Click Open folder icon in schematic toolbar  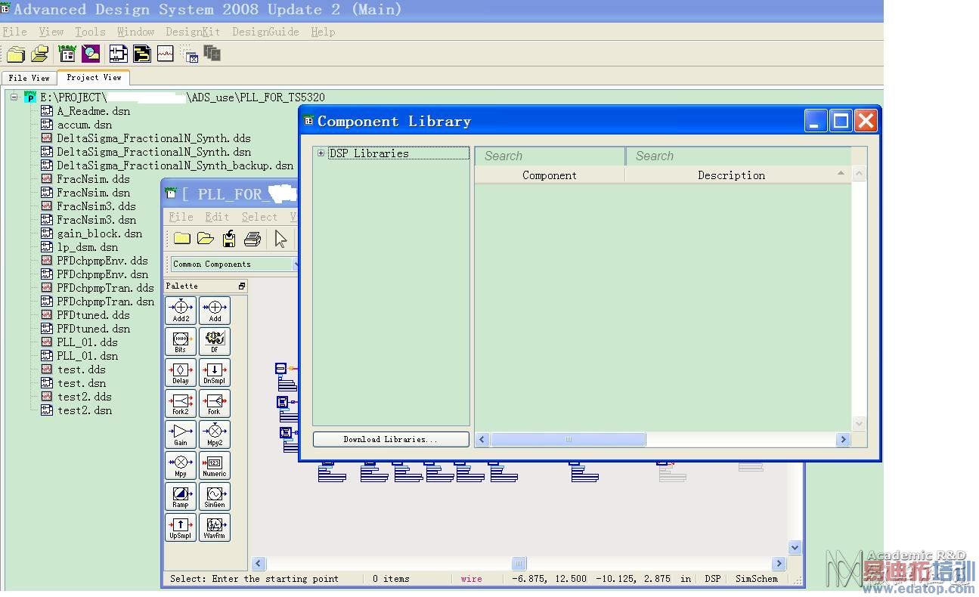point(206,239)
